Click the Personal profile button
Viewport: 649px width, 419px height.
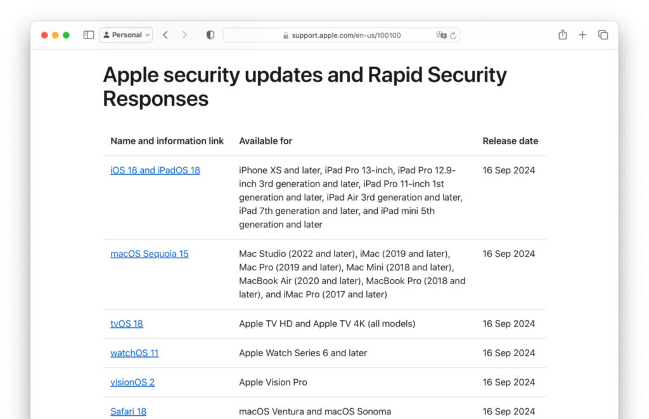125,35
